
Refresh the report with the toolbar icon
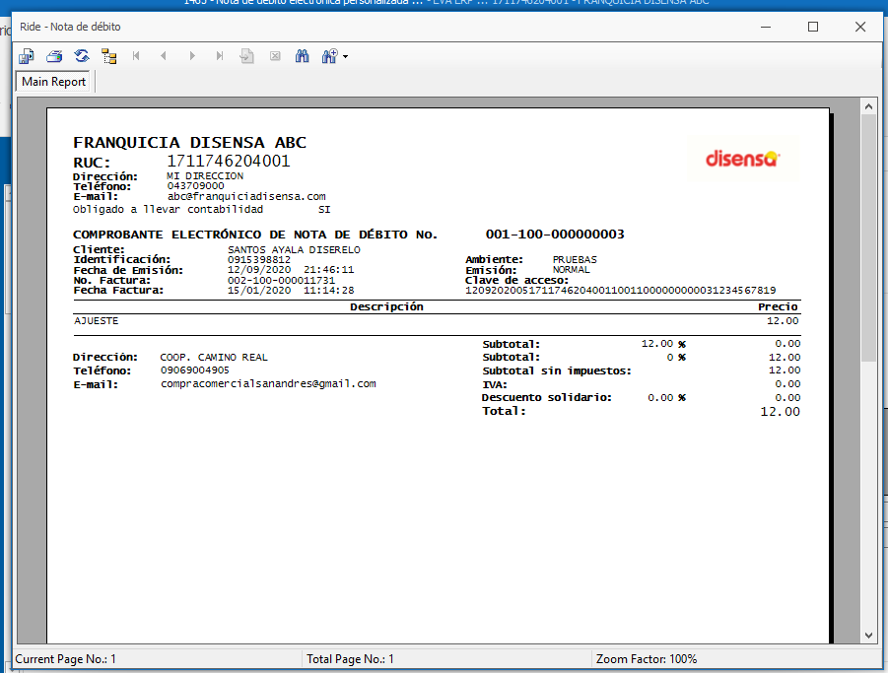(x=82, y=56)
